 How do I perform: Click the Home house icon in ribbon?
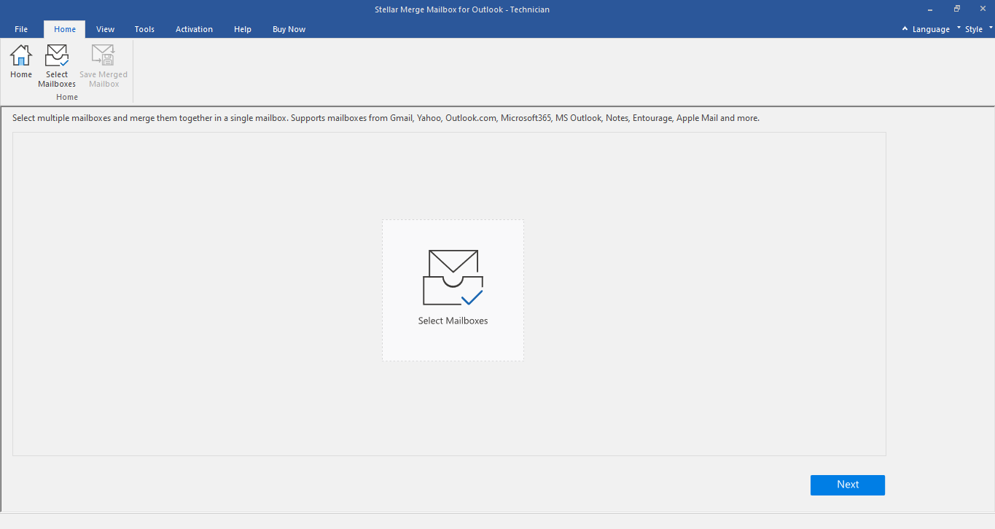(21, 57)
